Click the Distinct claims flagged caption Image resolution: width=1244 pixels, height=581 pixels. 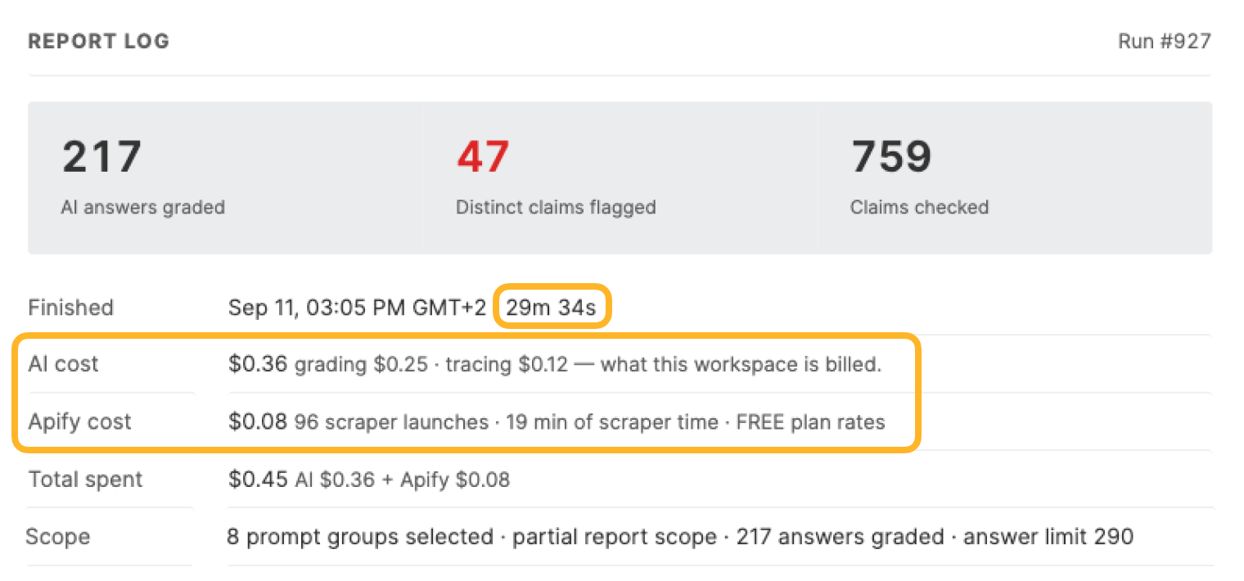(556, 207)
